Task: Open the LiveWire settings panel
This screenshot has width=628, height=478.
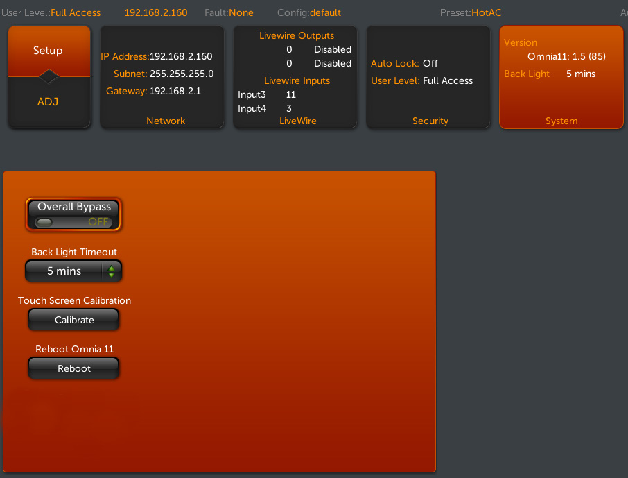Action: [295, 77]
